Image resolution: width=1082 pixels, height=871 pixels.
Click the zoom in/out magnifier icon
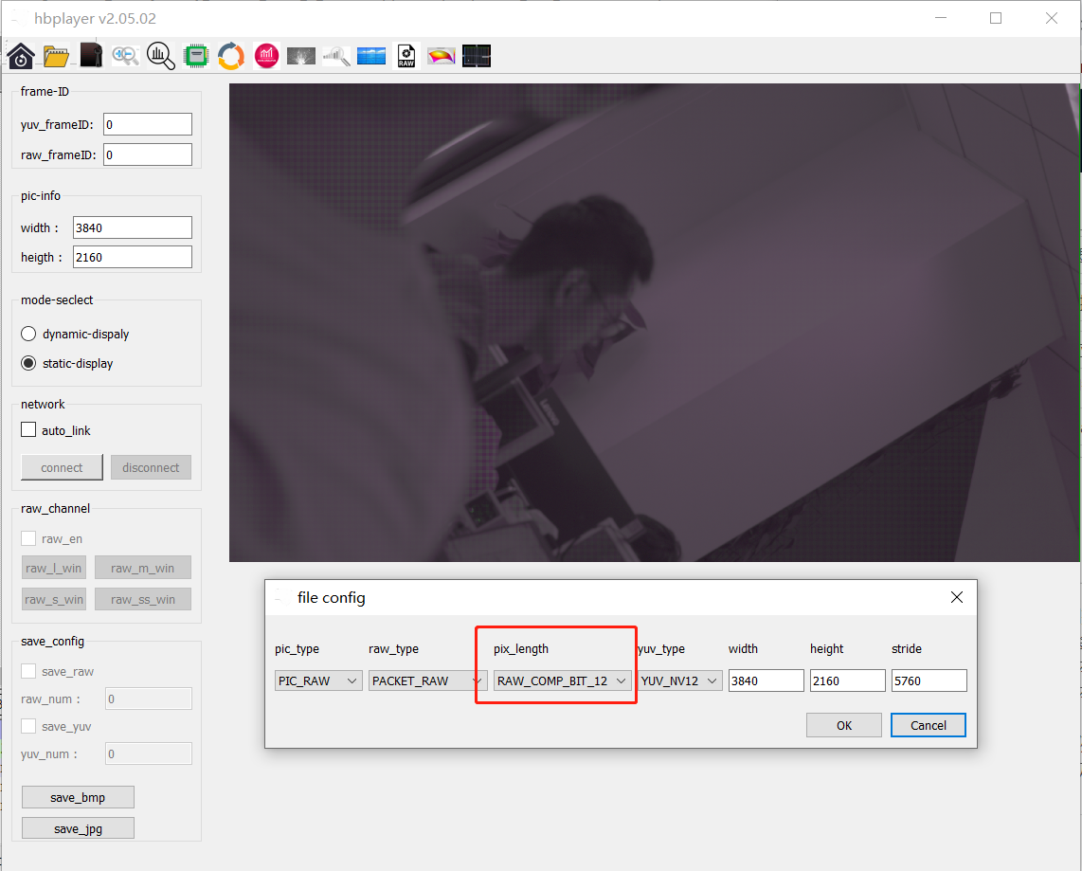point(126,56)
